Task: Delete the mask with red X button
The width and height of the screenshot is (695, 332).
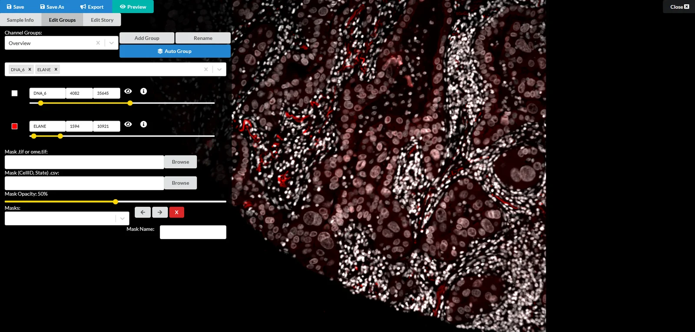Action: tap(177, 212)
